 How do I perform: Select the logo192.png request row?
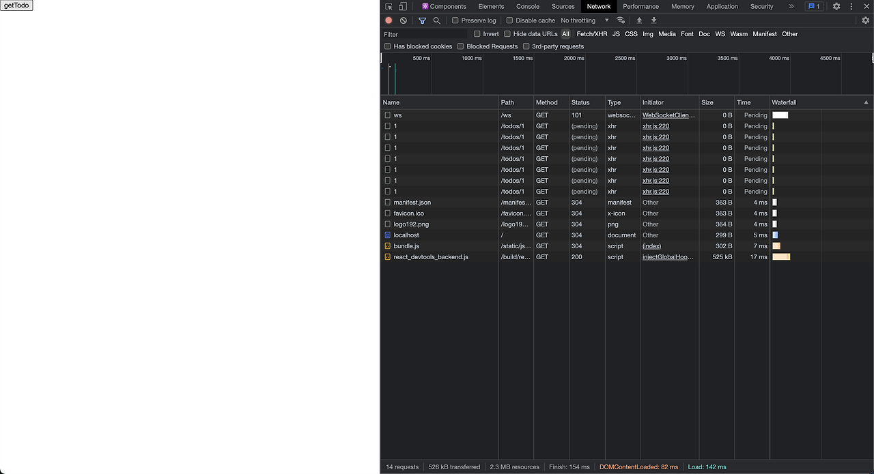click(627, 224)
